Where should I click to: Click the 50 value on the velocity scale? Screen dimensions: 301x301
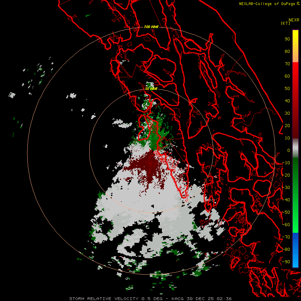(287, 89)
